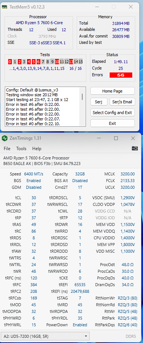Viewport: 143px width, 343px height.
Task: Select failed test box 6
Action: (38, 62)
